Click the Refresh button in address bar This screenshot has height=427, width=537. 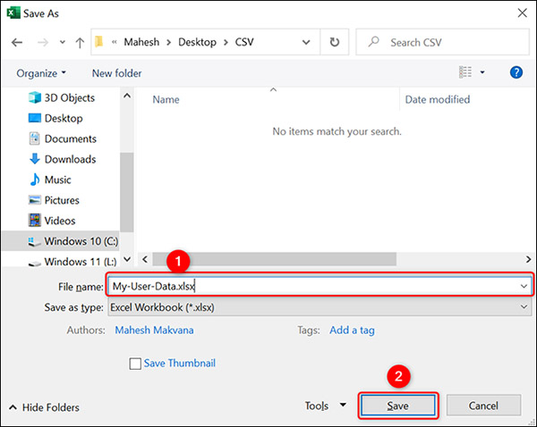[x=334, y=42]
